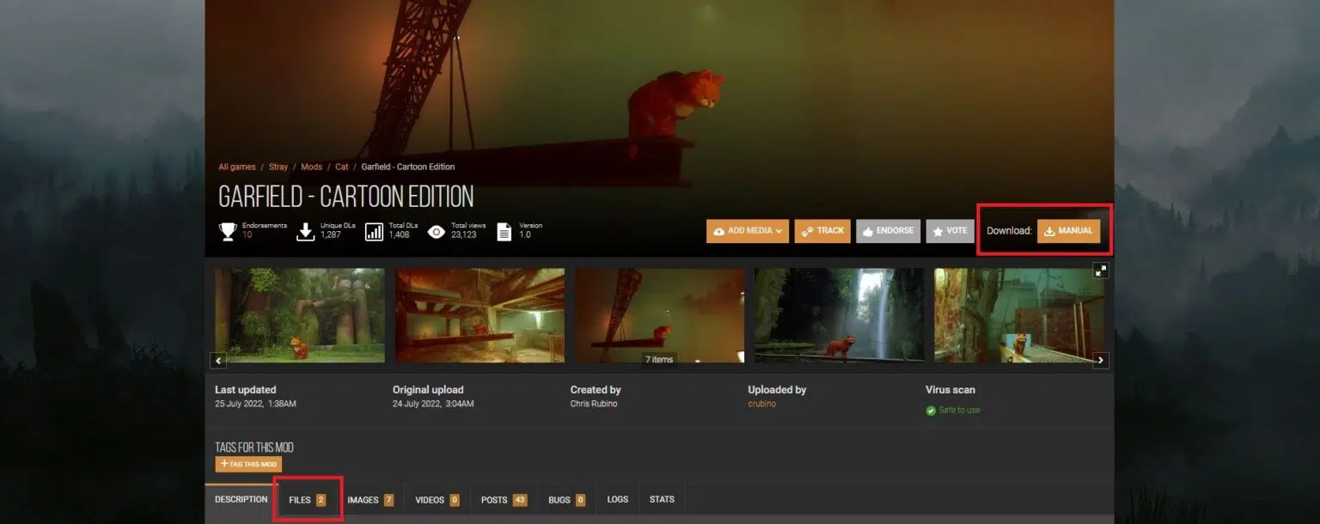Open the Stats tab

click(662, 500)
